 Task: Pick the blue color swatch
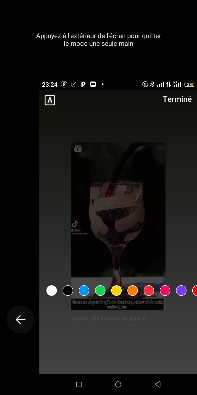tap(84, 290)
